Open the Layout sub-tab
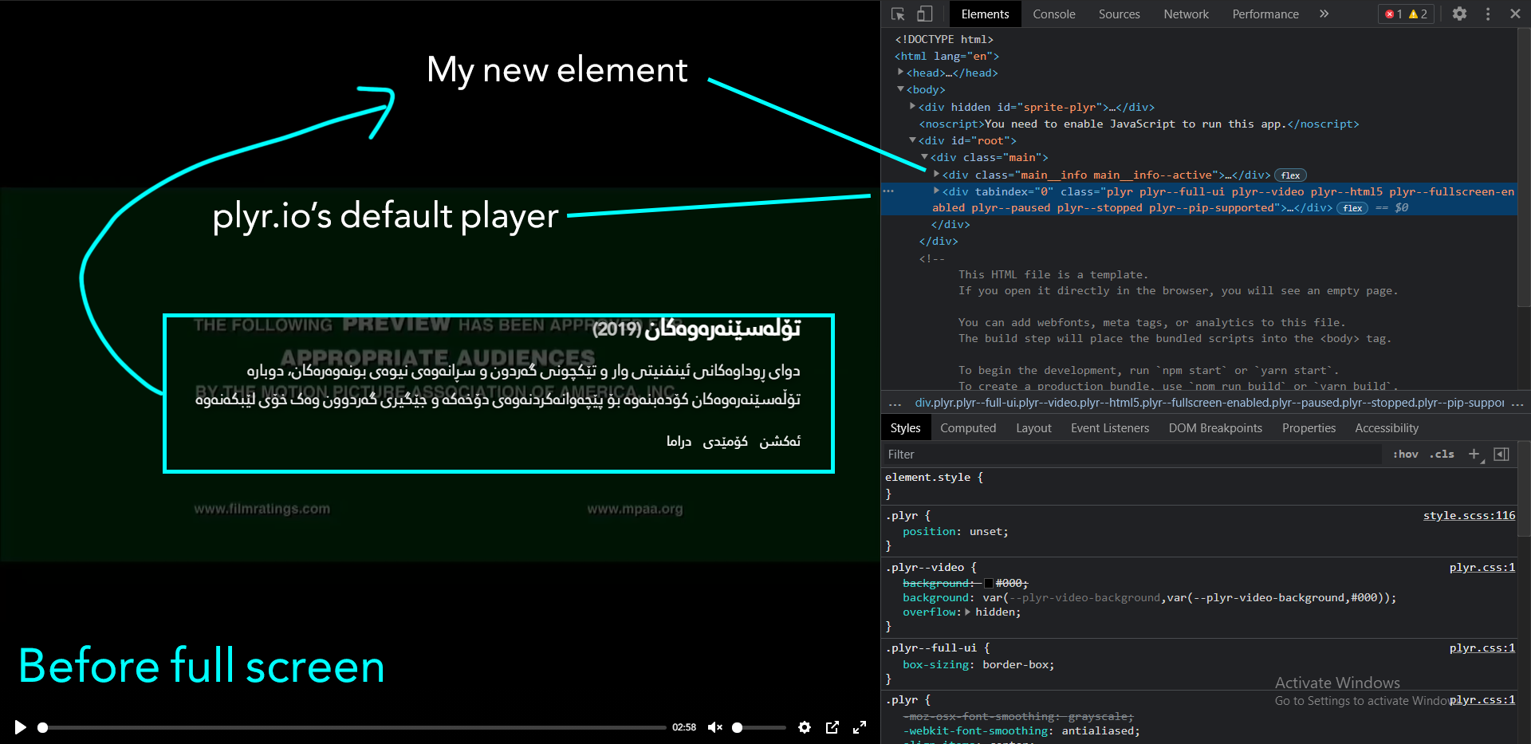1531x744 pixels. click(x=1033, y=428)
